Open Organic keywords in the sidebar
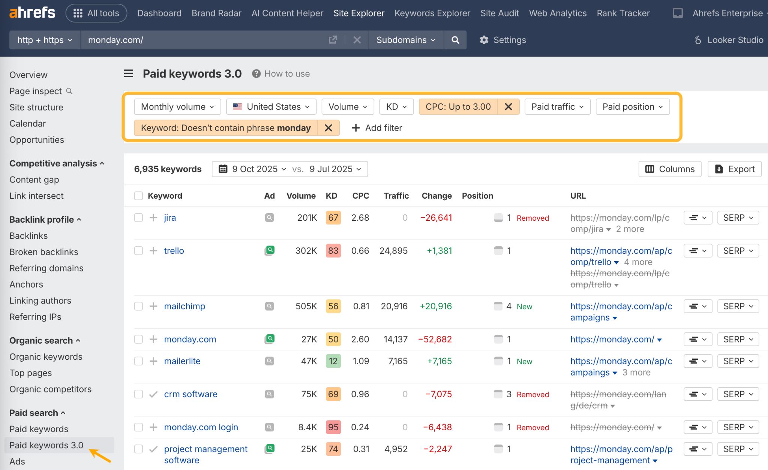This screenshot has height=470, width=768. (46, 357)
